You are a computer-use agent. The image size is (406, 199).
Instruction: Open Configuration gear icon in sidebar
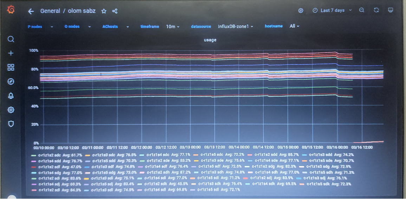(x=11, y=110)
